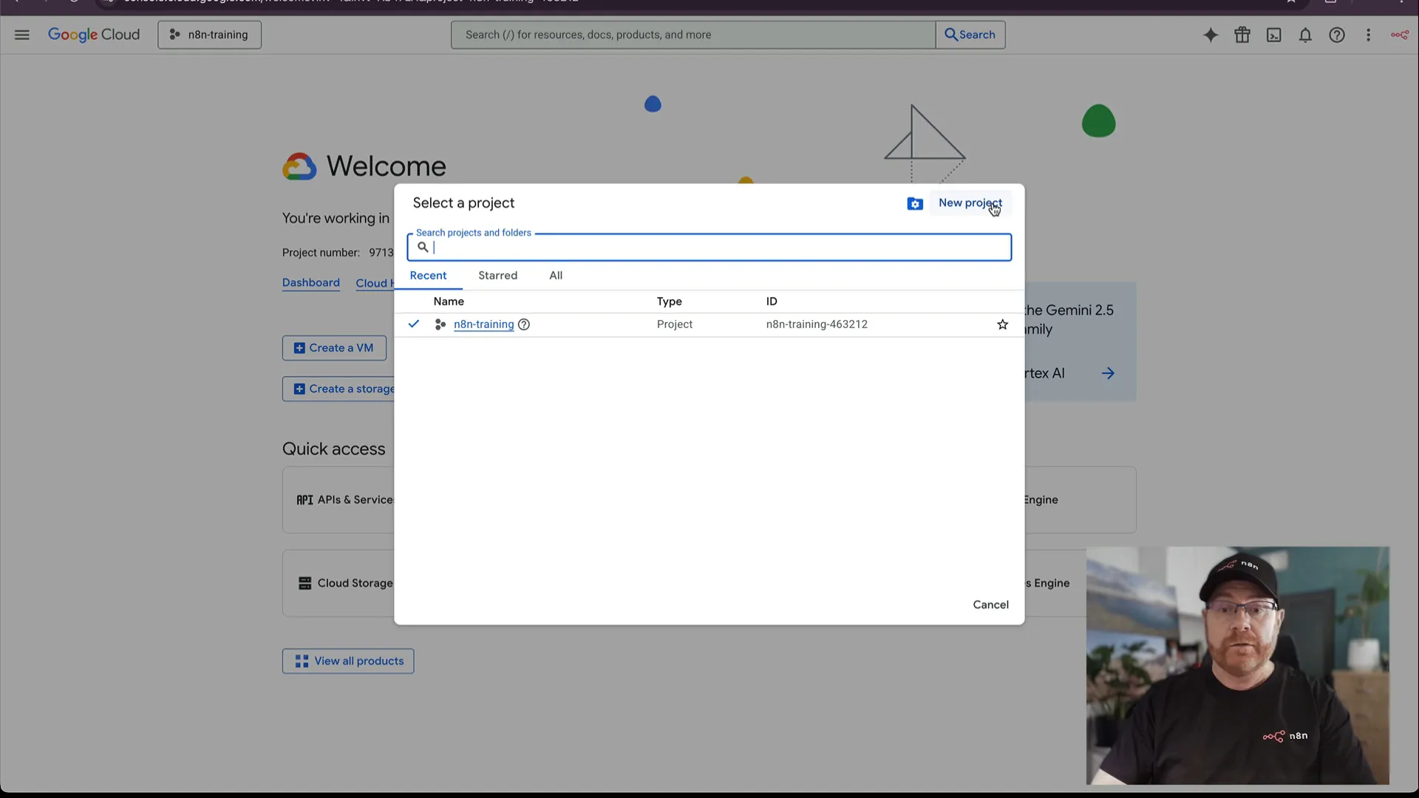Star the n8n-training project
1419x798 pixels.
pyautogui.click(x=1002, y=324)
